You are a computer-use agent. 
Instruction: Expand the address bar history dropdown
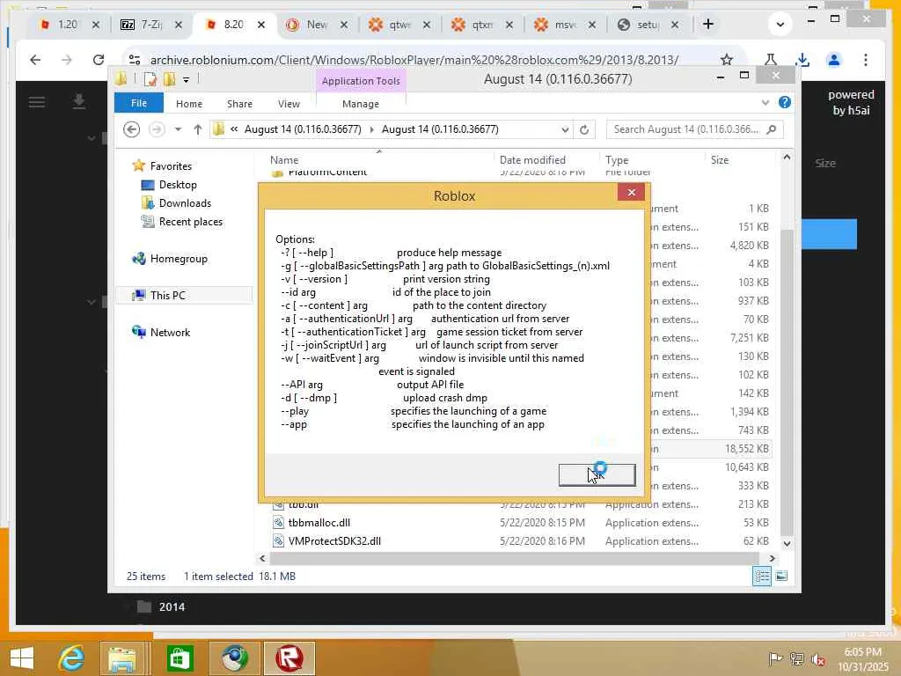565,130
